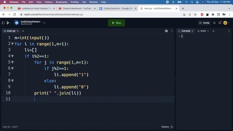Open the Replit logo menu
Screen dimensions: 233x131
tap(8, 23)
